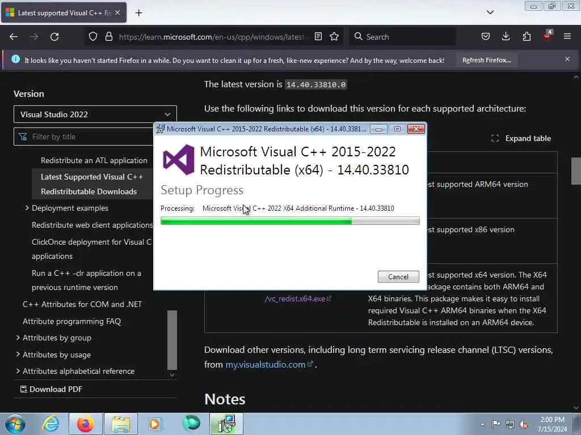Click the sidebar table of contents scrollbar
The width and height of the screenshot is (581, 435).
click(172, 340)
